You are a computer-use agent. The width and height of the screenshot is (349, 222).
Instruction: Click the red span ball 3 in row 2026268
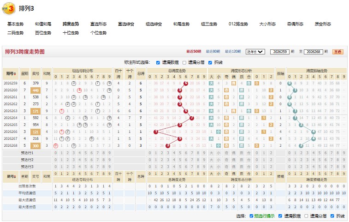click(168, 145)
